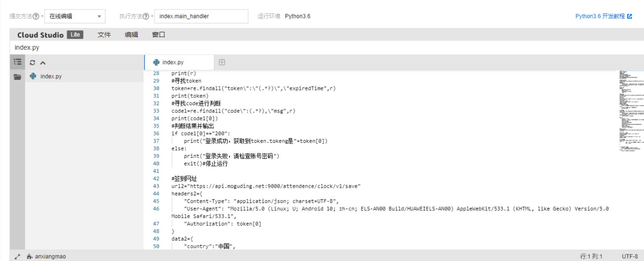Open the 文件 menu

coord(104,35)
